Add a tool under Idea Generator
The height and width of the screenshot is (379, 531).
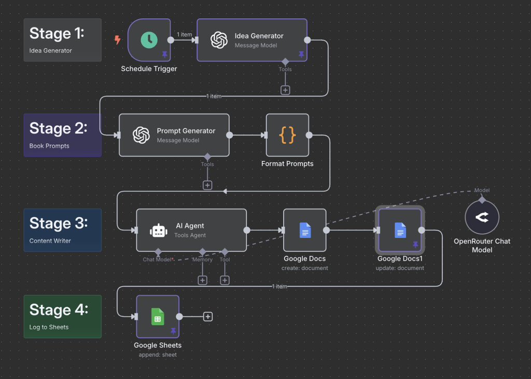point(285,90)
